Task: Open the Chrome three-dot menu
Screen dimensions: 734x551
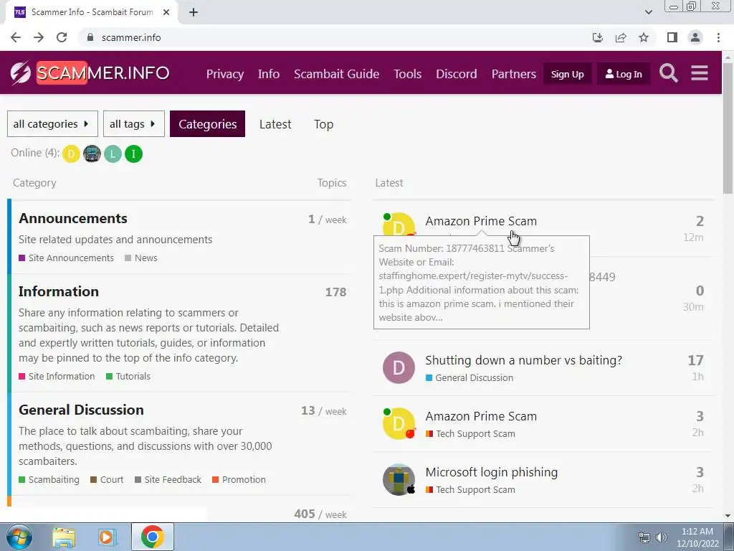Action: [x=718, y=37]
